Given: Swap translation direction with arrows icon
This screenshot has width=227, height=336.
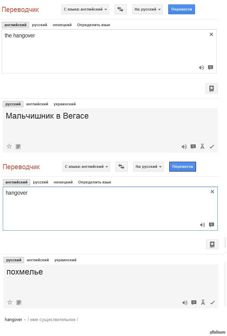Looking at the screenshot, I should click(x=121, y=9).
